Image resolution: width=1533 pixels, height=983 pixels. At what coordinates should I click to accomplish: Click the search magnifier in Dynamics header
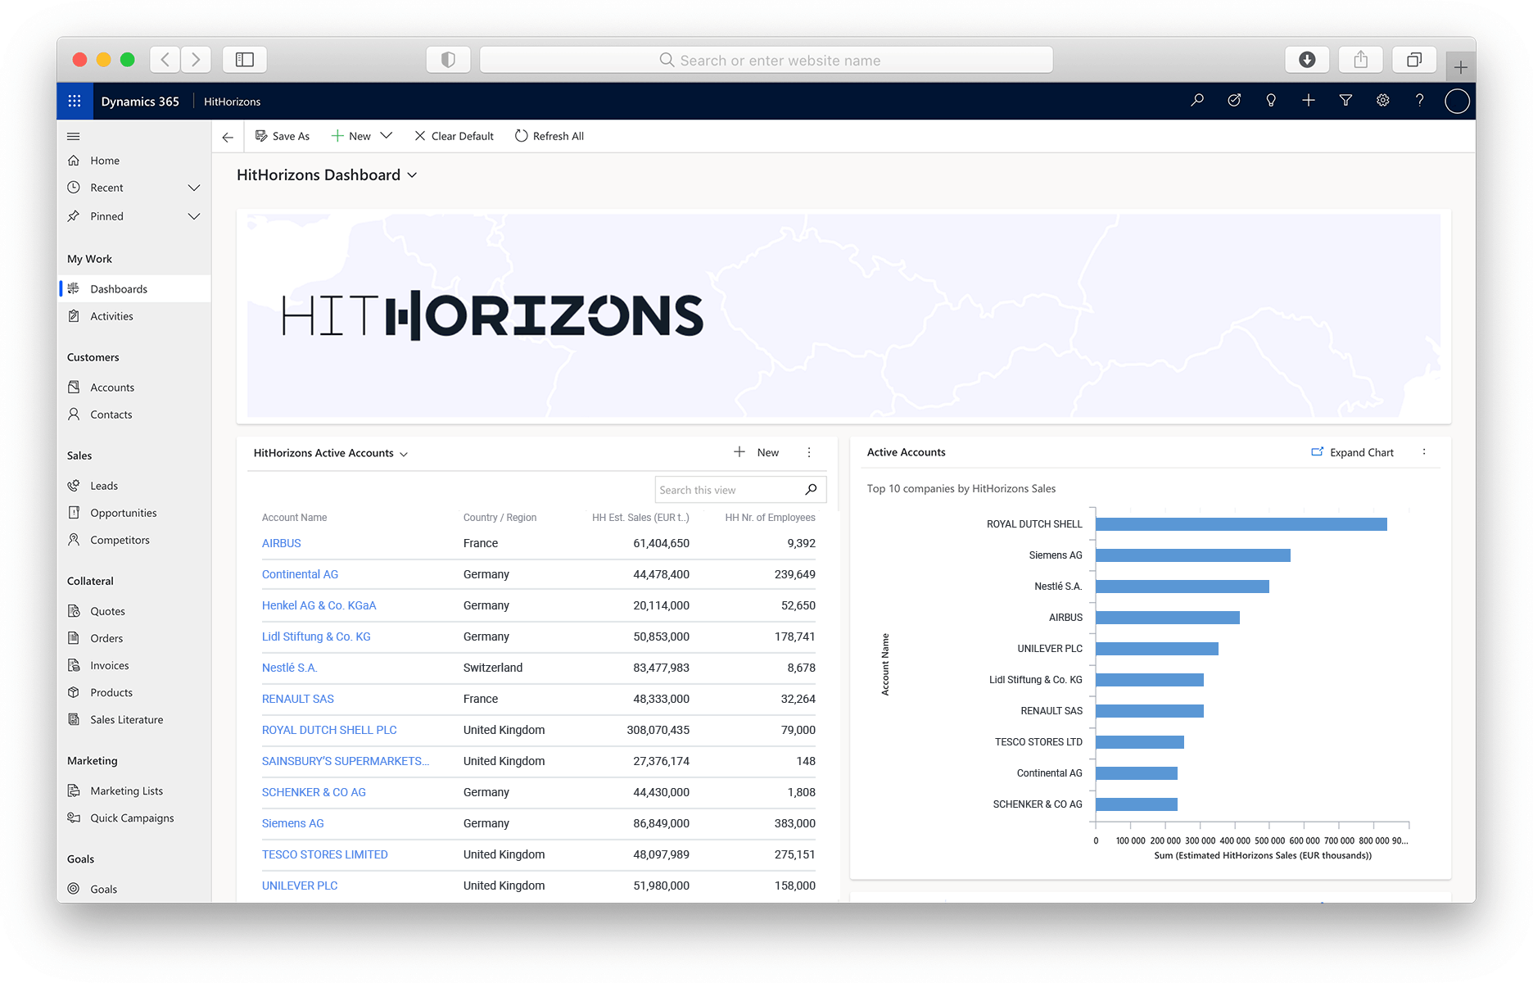coord(1197,101)
